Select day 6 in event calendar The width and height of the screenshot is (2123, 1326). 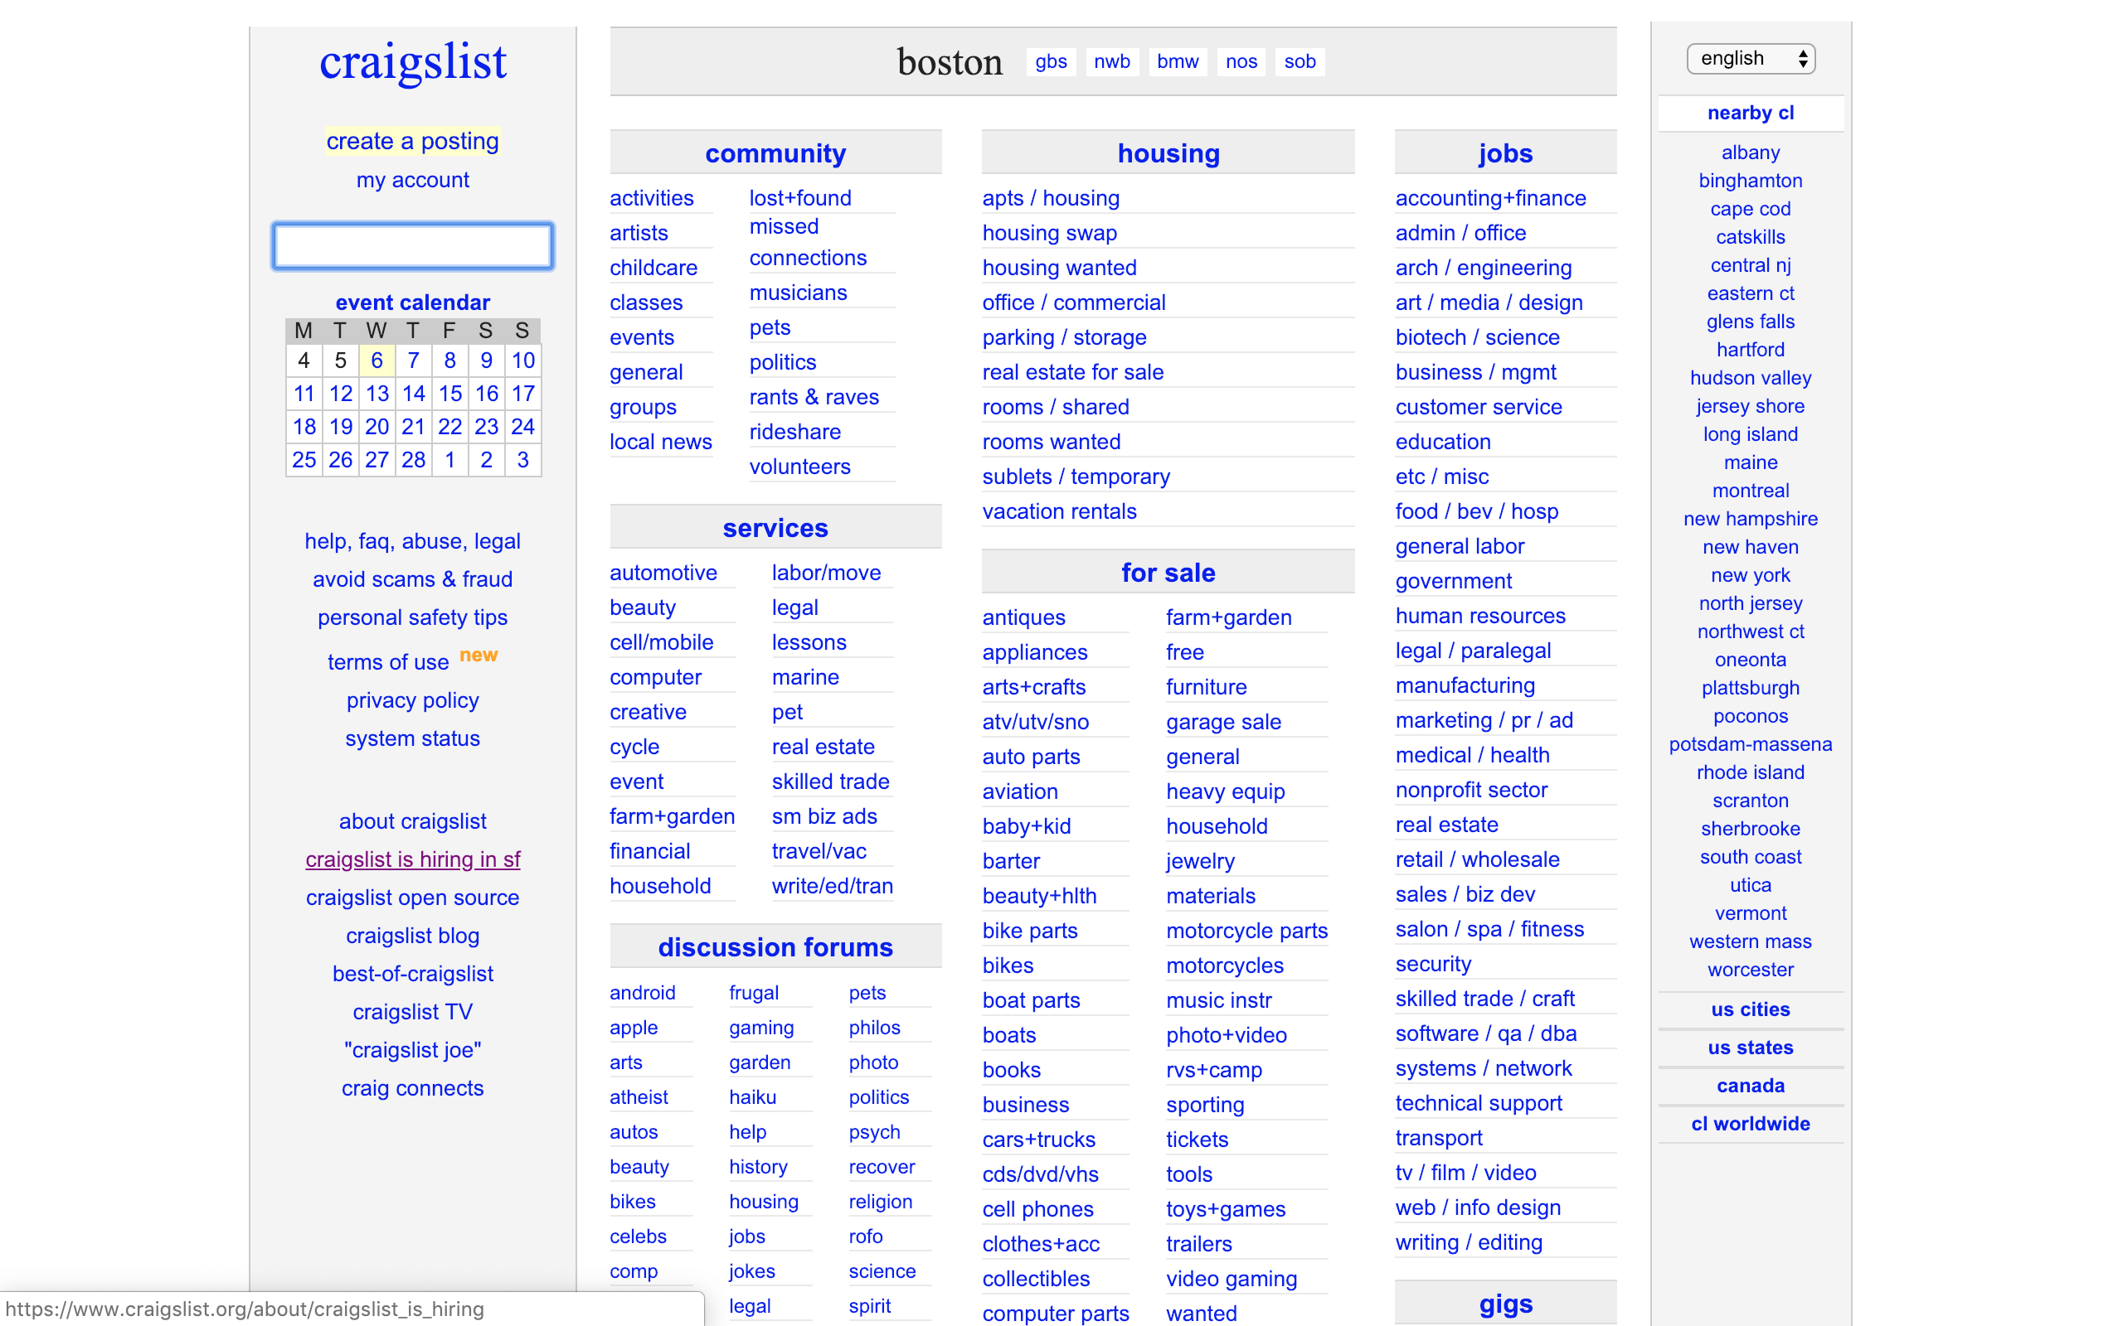click(x=377, y=361)
